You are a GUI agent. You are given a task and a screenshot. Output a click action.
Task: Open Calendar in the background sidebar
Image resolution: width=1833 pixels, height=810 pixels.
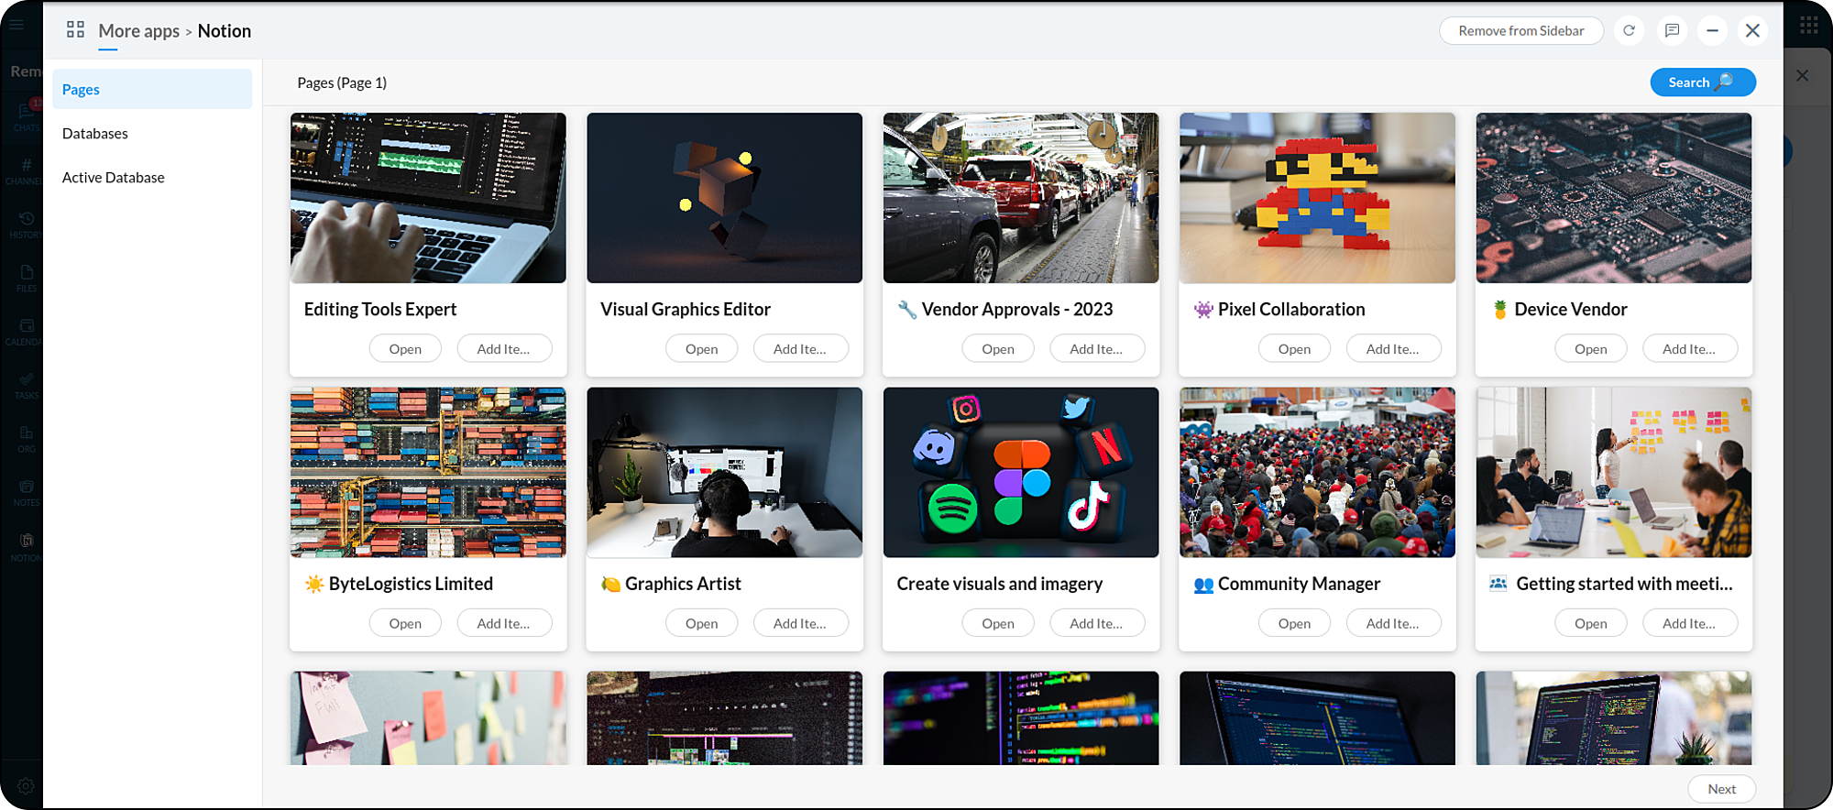click(26, 332)
